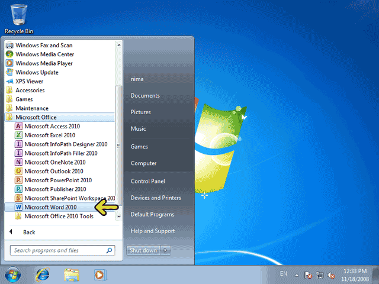Open Control Panel from Start menu
This screenshot has width=379, height=284.
(x=147, y=181)
